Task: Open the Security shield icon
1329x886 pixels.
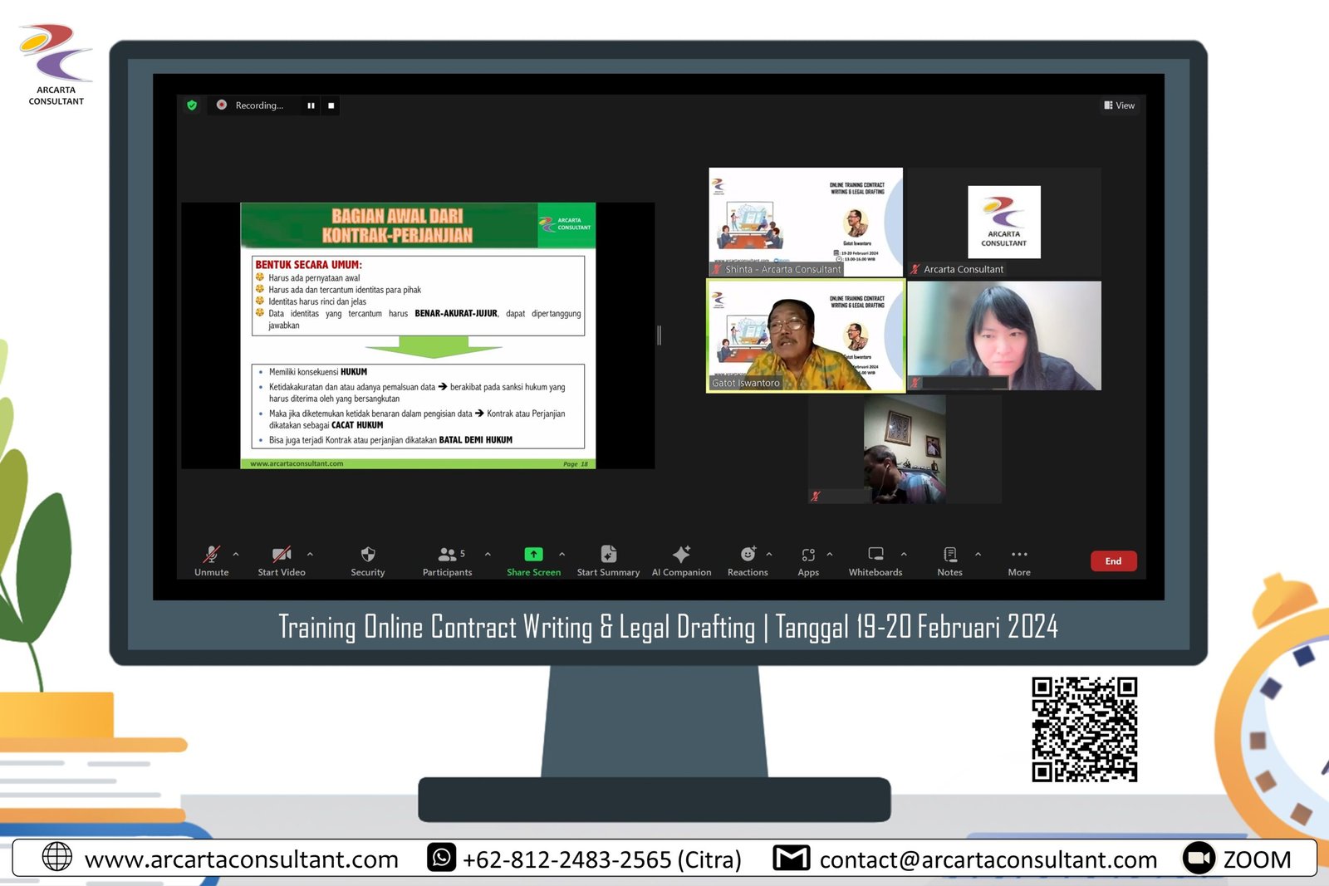Action: pyautogui.click(x=368, y=555)
